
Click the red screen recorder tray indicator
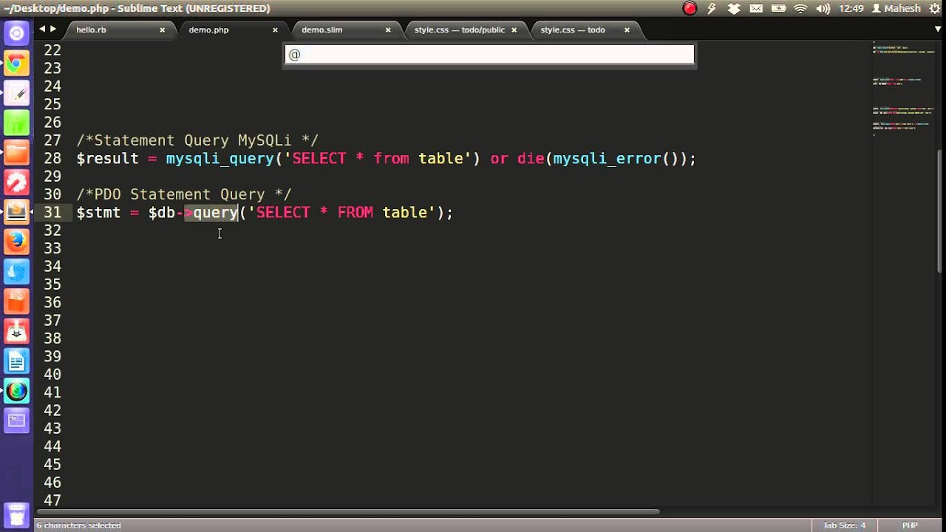pos(690,8)
